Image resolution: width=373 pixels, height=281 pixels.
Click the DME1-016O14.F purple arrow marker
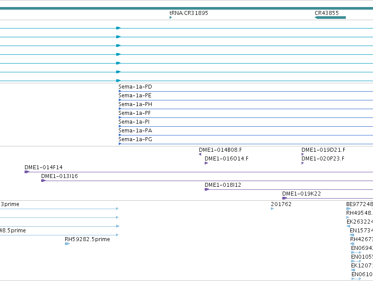[x=206, y=163]
